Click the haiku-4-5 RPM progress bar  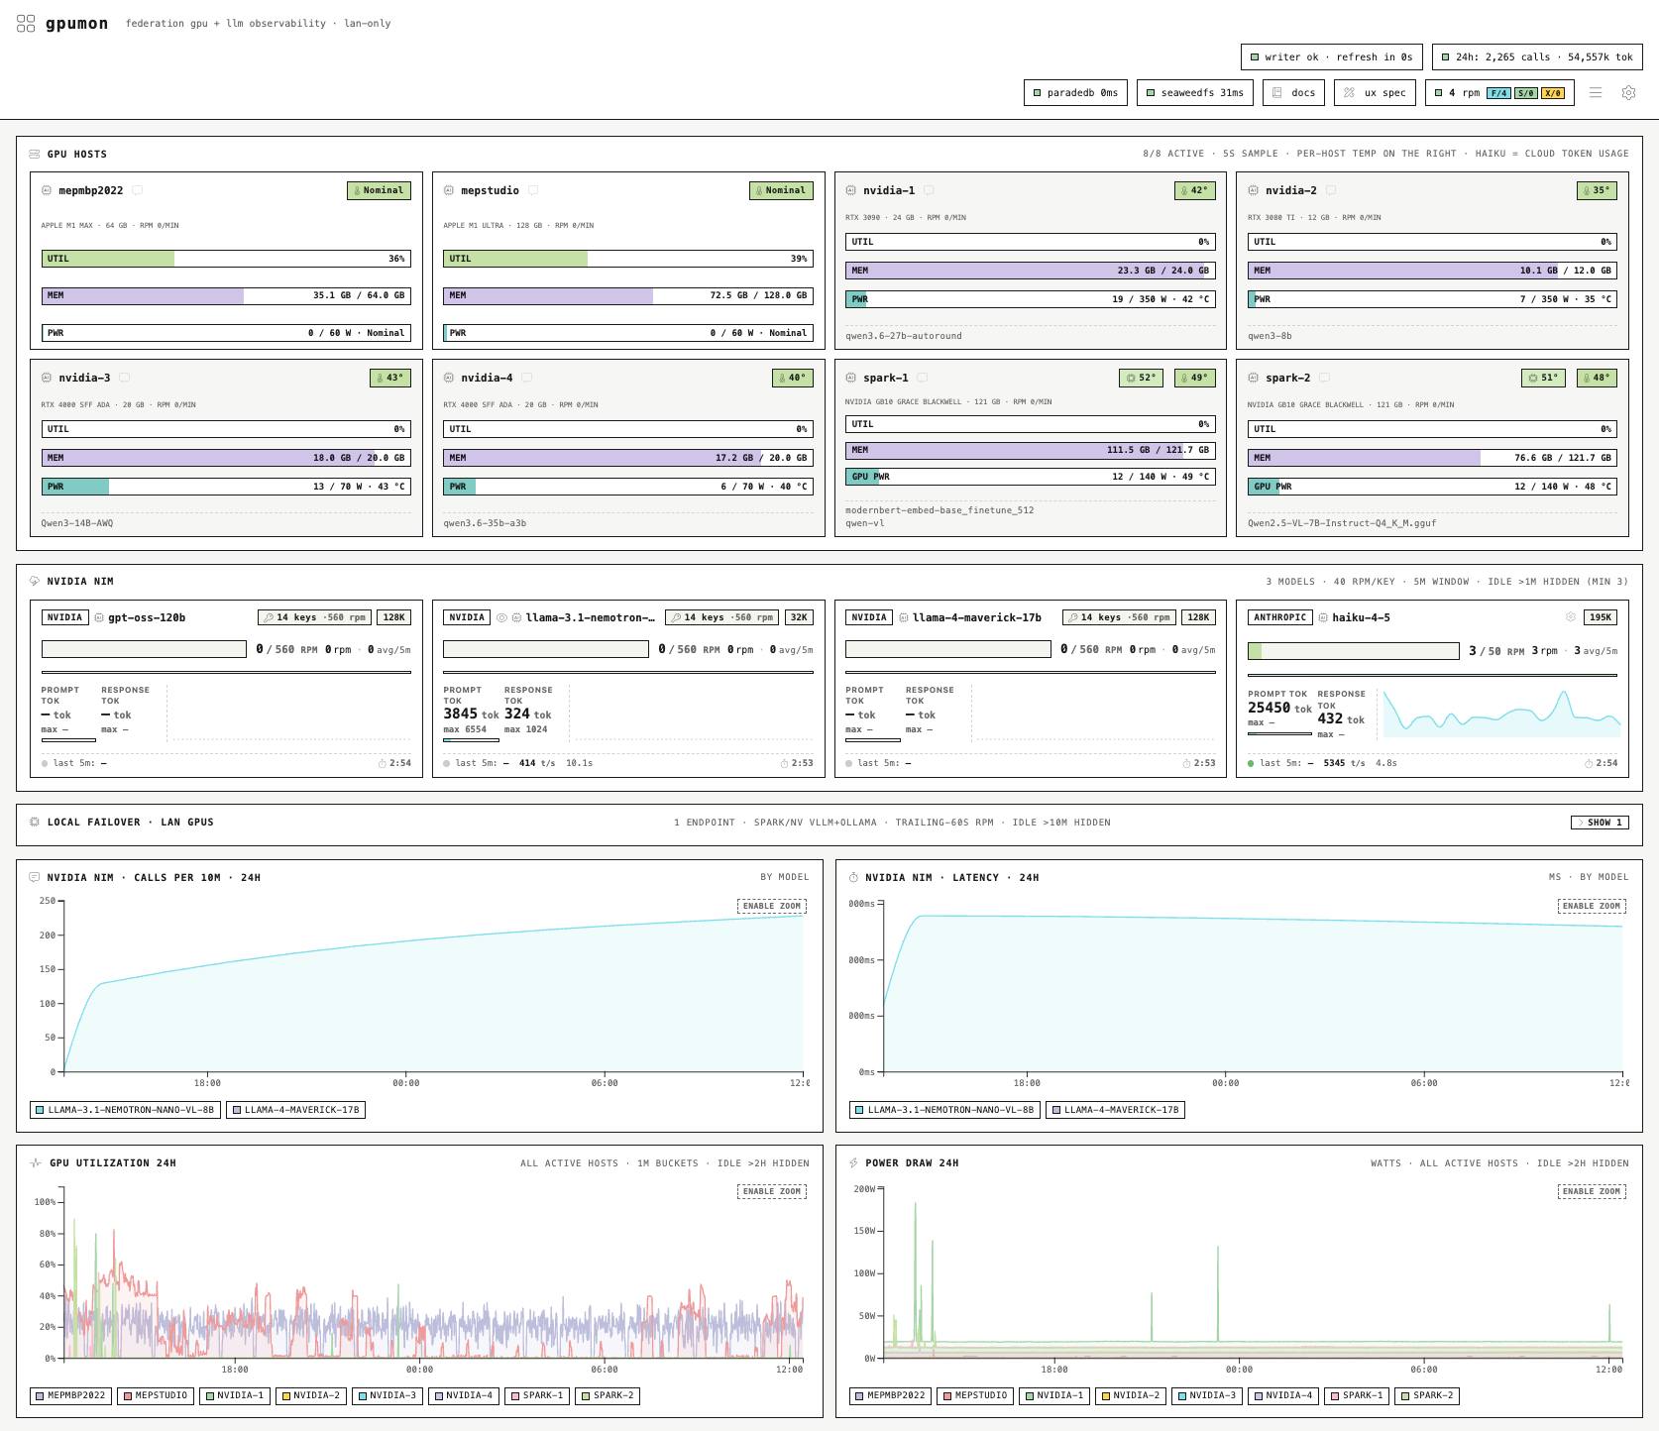(x=1354, y=651)
